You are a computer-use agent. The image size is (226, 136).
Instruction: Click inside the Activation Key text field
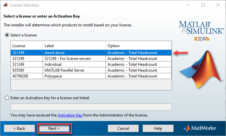91,107
